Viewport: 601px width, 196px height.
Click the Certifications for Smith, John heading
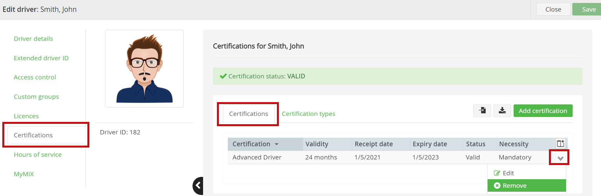(258, 46)
